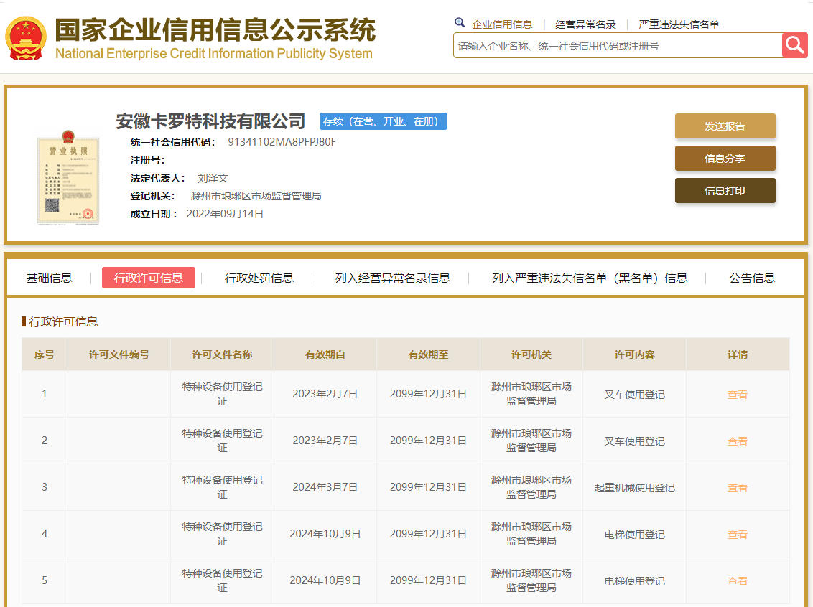
Task: Open the 列入经营异常名录信息 tab
Action: (393, 278)
